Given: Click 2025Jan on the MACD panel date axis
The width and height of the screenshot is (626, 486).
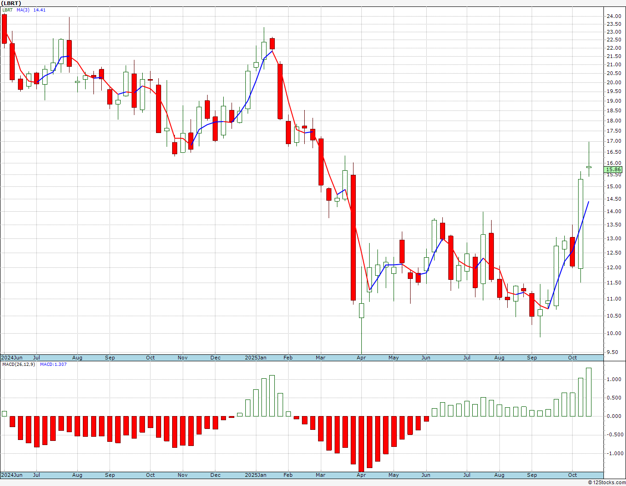Looking at the screenshot, I should click(x=255, y=475).
